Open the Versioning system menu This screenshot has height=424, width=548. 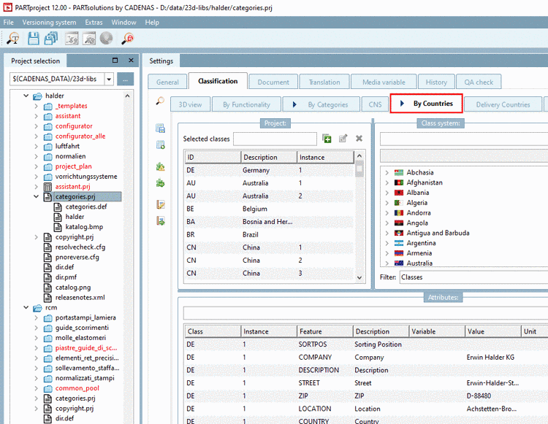coord(48,23)
